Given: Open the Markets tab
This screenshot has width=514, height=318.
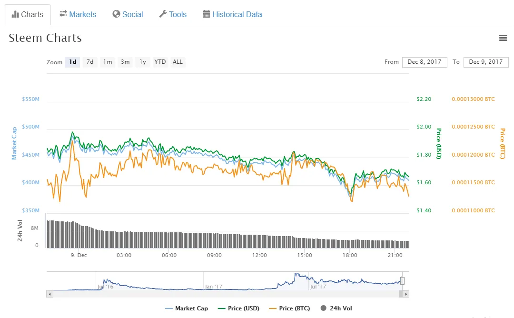Looking at the screenshot, I should tap(78, 14).
